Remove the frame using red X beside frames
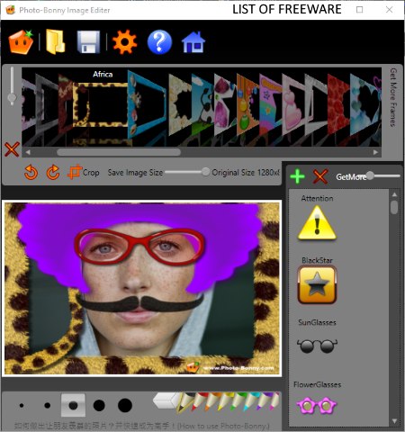 [x=12, y=149]
